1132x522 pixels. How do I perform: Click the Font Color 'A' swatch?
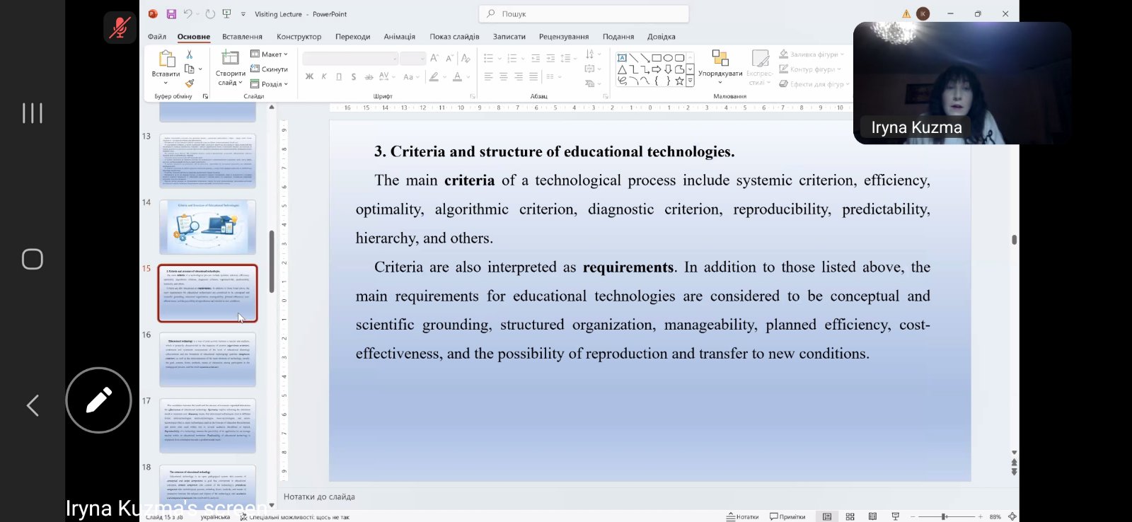click(x=457, y=76)
